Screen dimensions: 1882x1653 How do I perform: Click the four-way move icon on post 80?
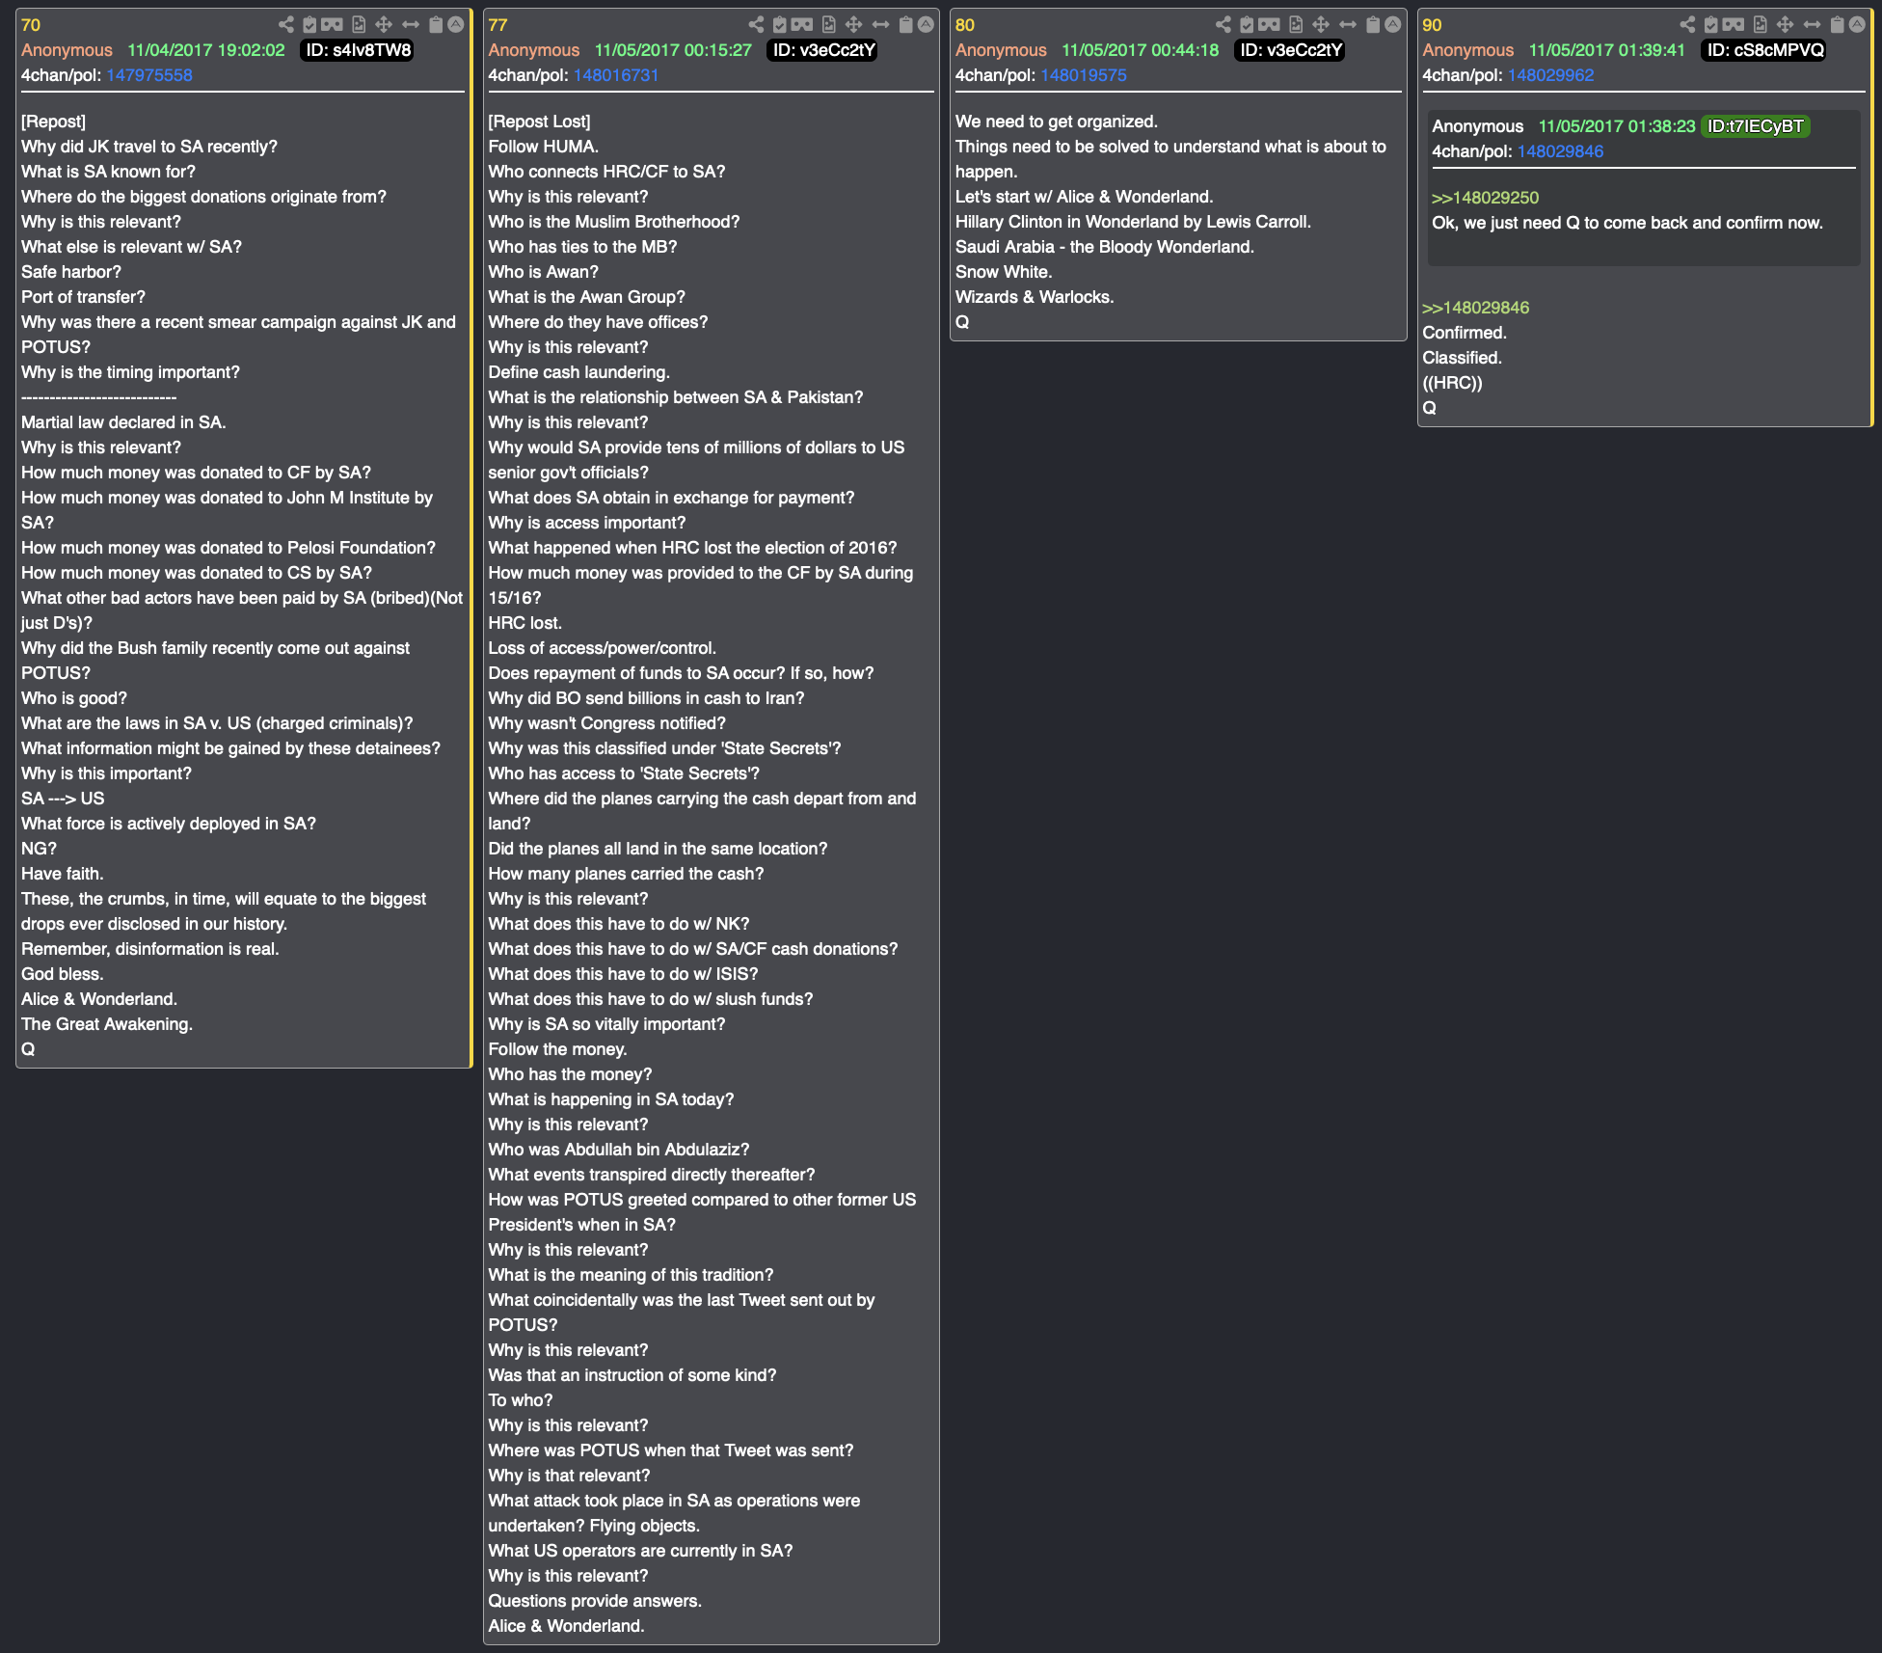[x=1321, y=24]
